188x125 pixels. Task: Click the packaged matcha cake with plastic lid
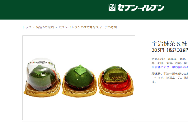pyautogui.click(x=42, y=77)
